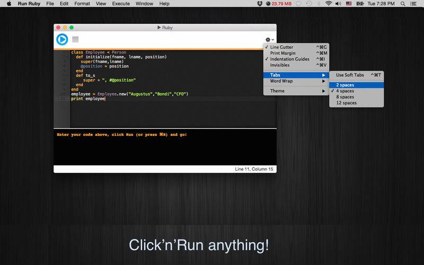Expand the Word Wrap submenu
The image size is (424, 265).
pyautogui.click(x=296, y=81)
